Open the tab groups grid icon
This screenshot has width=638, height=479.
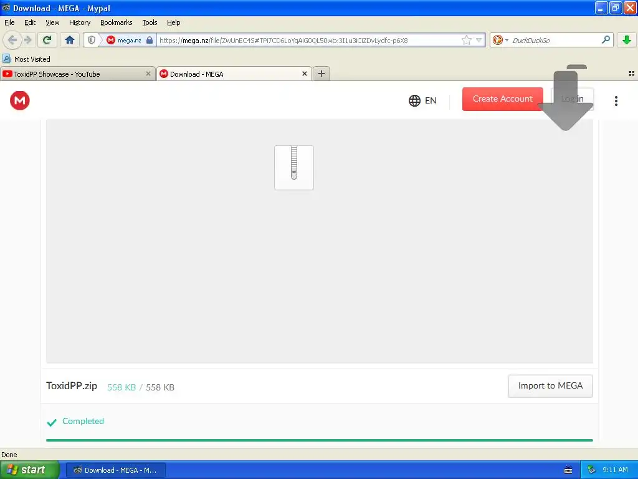tap(632, 74)
